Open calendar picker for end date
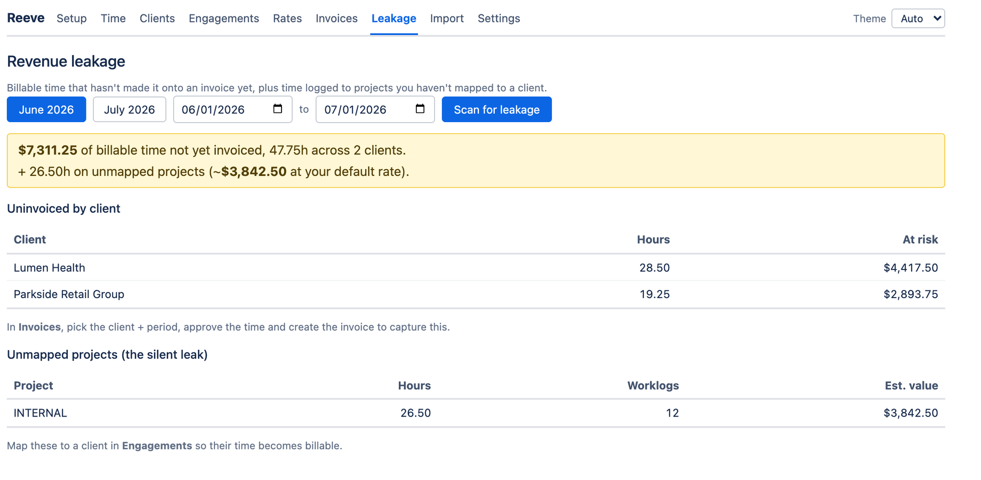This screenshot has height=480, width=981. (x=420, y=109)
